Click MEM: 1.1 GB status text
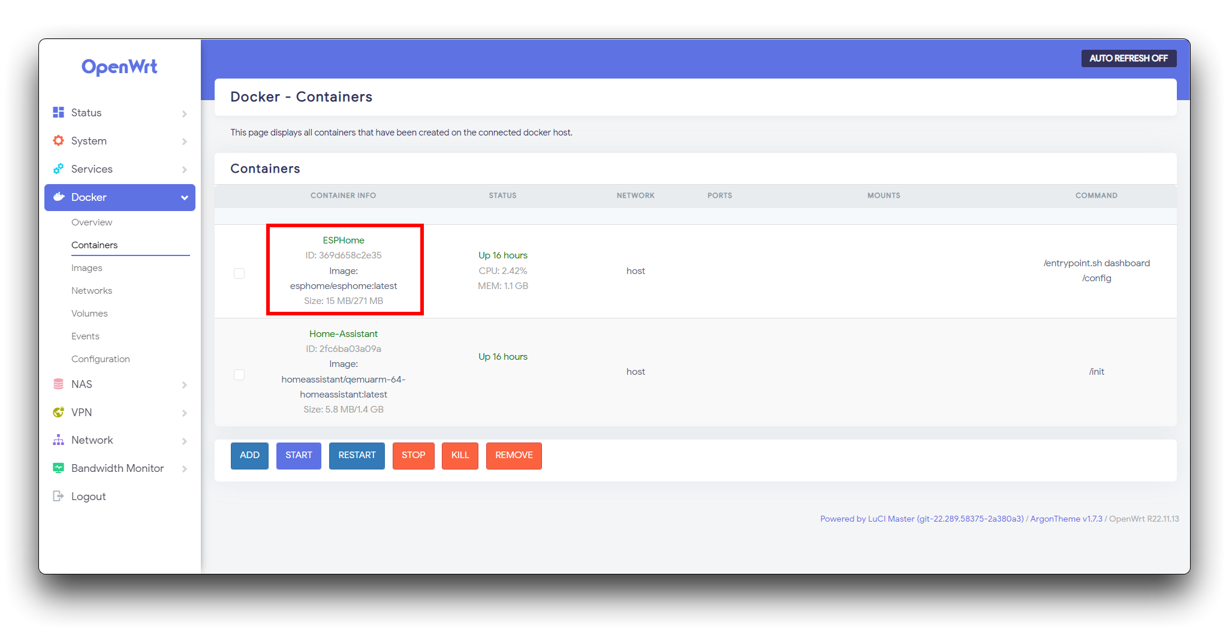1229x632 pixels. 503,285
